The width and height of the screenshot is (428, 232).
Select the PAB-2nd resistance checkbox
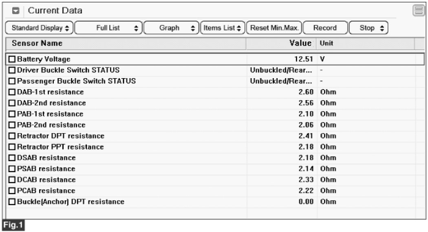point(12,125)
